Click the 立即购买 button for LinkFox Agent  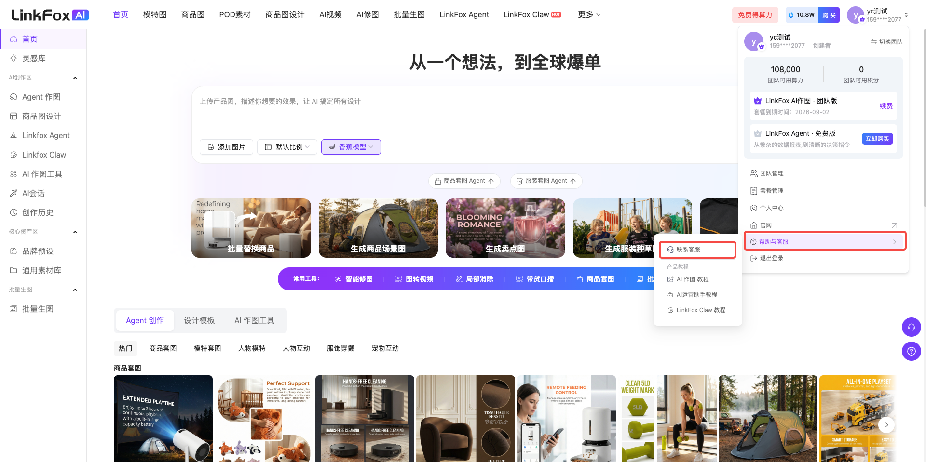coord(877,139)
